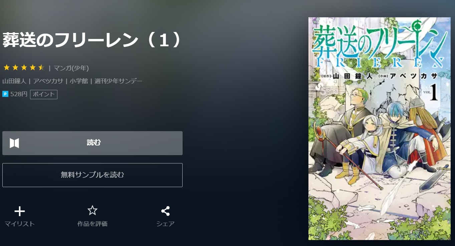
Task: Open the 週刊少年サンデー magazine link
Action: click(x=119, y=81)
